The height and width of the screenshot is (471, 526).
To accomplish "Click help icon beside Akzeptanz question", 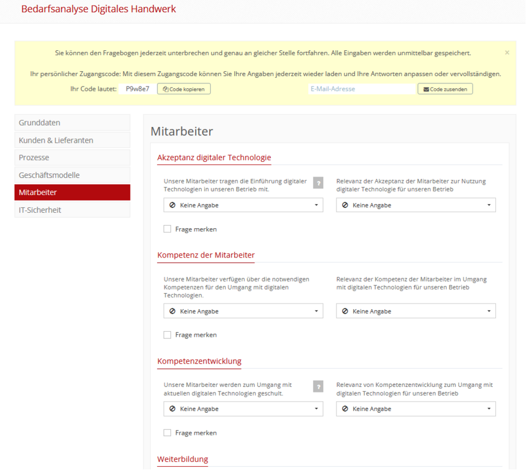I will point(318,183).
